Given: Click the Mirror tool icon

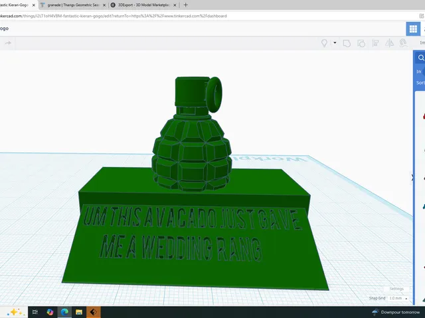Looking at the screenshot, I should point(390,43).
